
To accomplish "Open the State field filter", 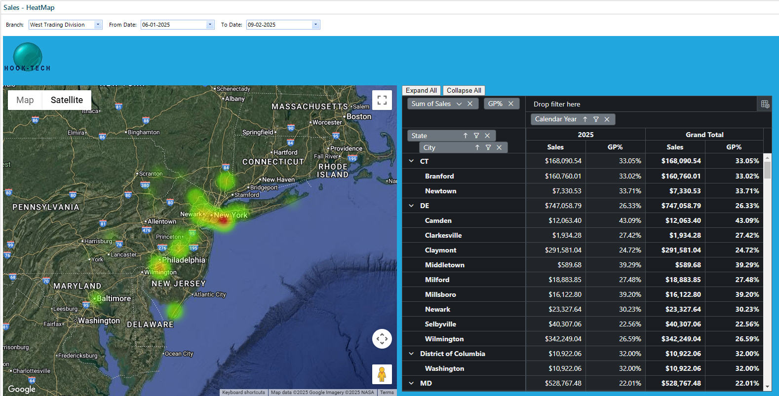I will [476, 136].
